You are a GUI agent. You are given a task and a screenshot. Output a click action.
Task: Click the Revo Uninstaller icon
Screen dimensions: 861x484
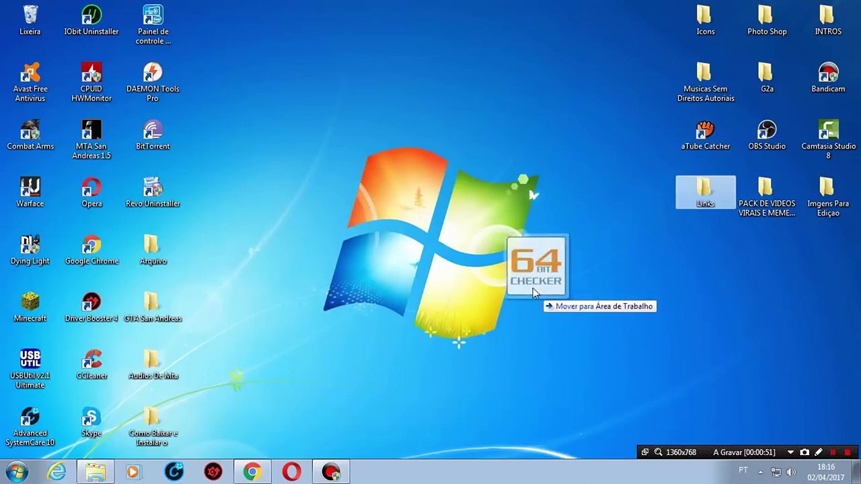click(x=153, y=192)
